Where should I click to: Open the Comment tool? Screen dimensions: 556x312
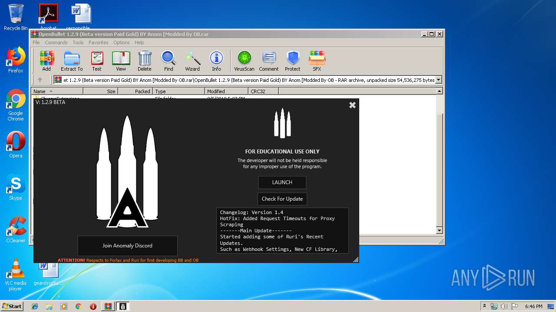pyautogui.click(x=269, y=61)
